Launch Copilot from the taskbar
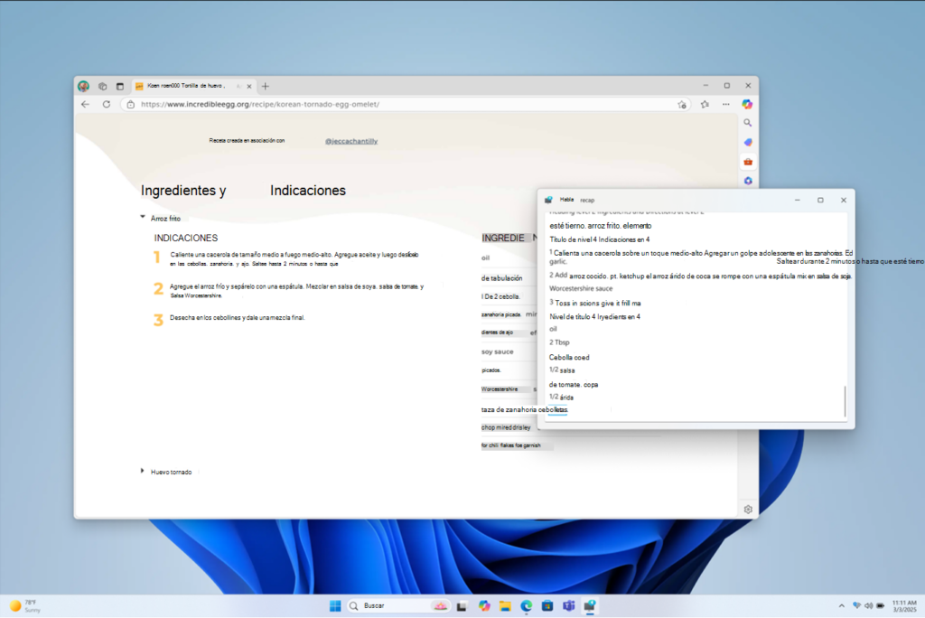Viewport: 925px width, 618px height. [x=484, y=605]
